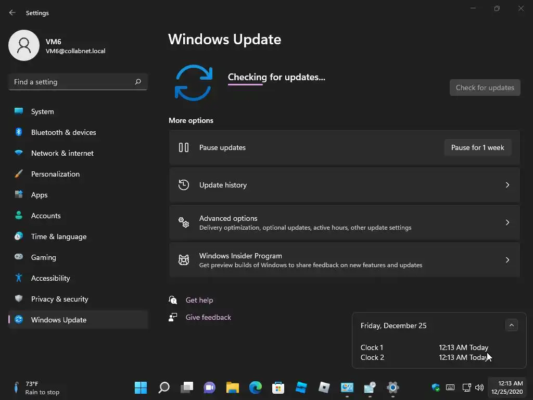Click the Pause for 1 week button

[x=478, y=147]
